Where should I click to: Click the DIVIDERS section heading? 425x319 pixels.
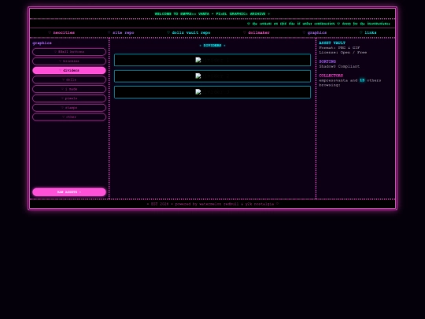[x=213, y=46]
